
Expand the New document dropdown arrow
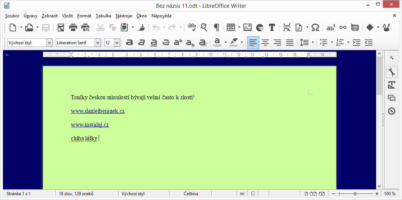[x=21, y=27]
